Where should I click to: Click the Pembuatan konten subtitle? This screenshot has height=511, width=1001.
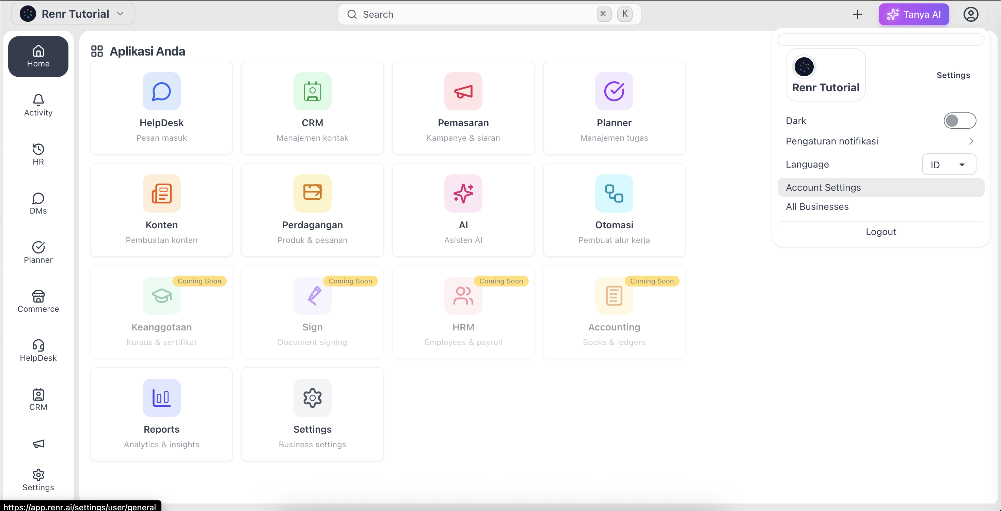point(161,240)
